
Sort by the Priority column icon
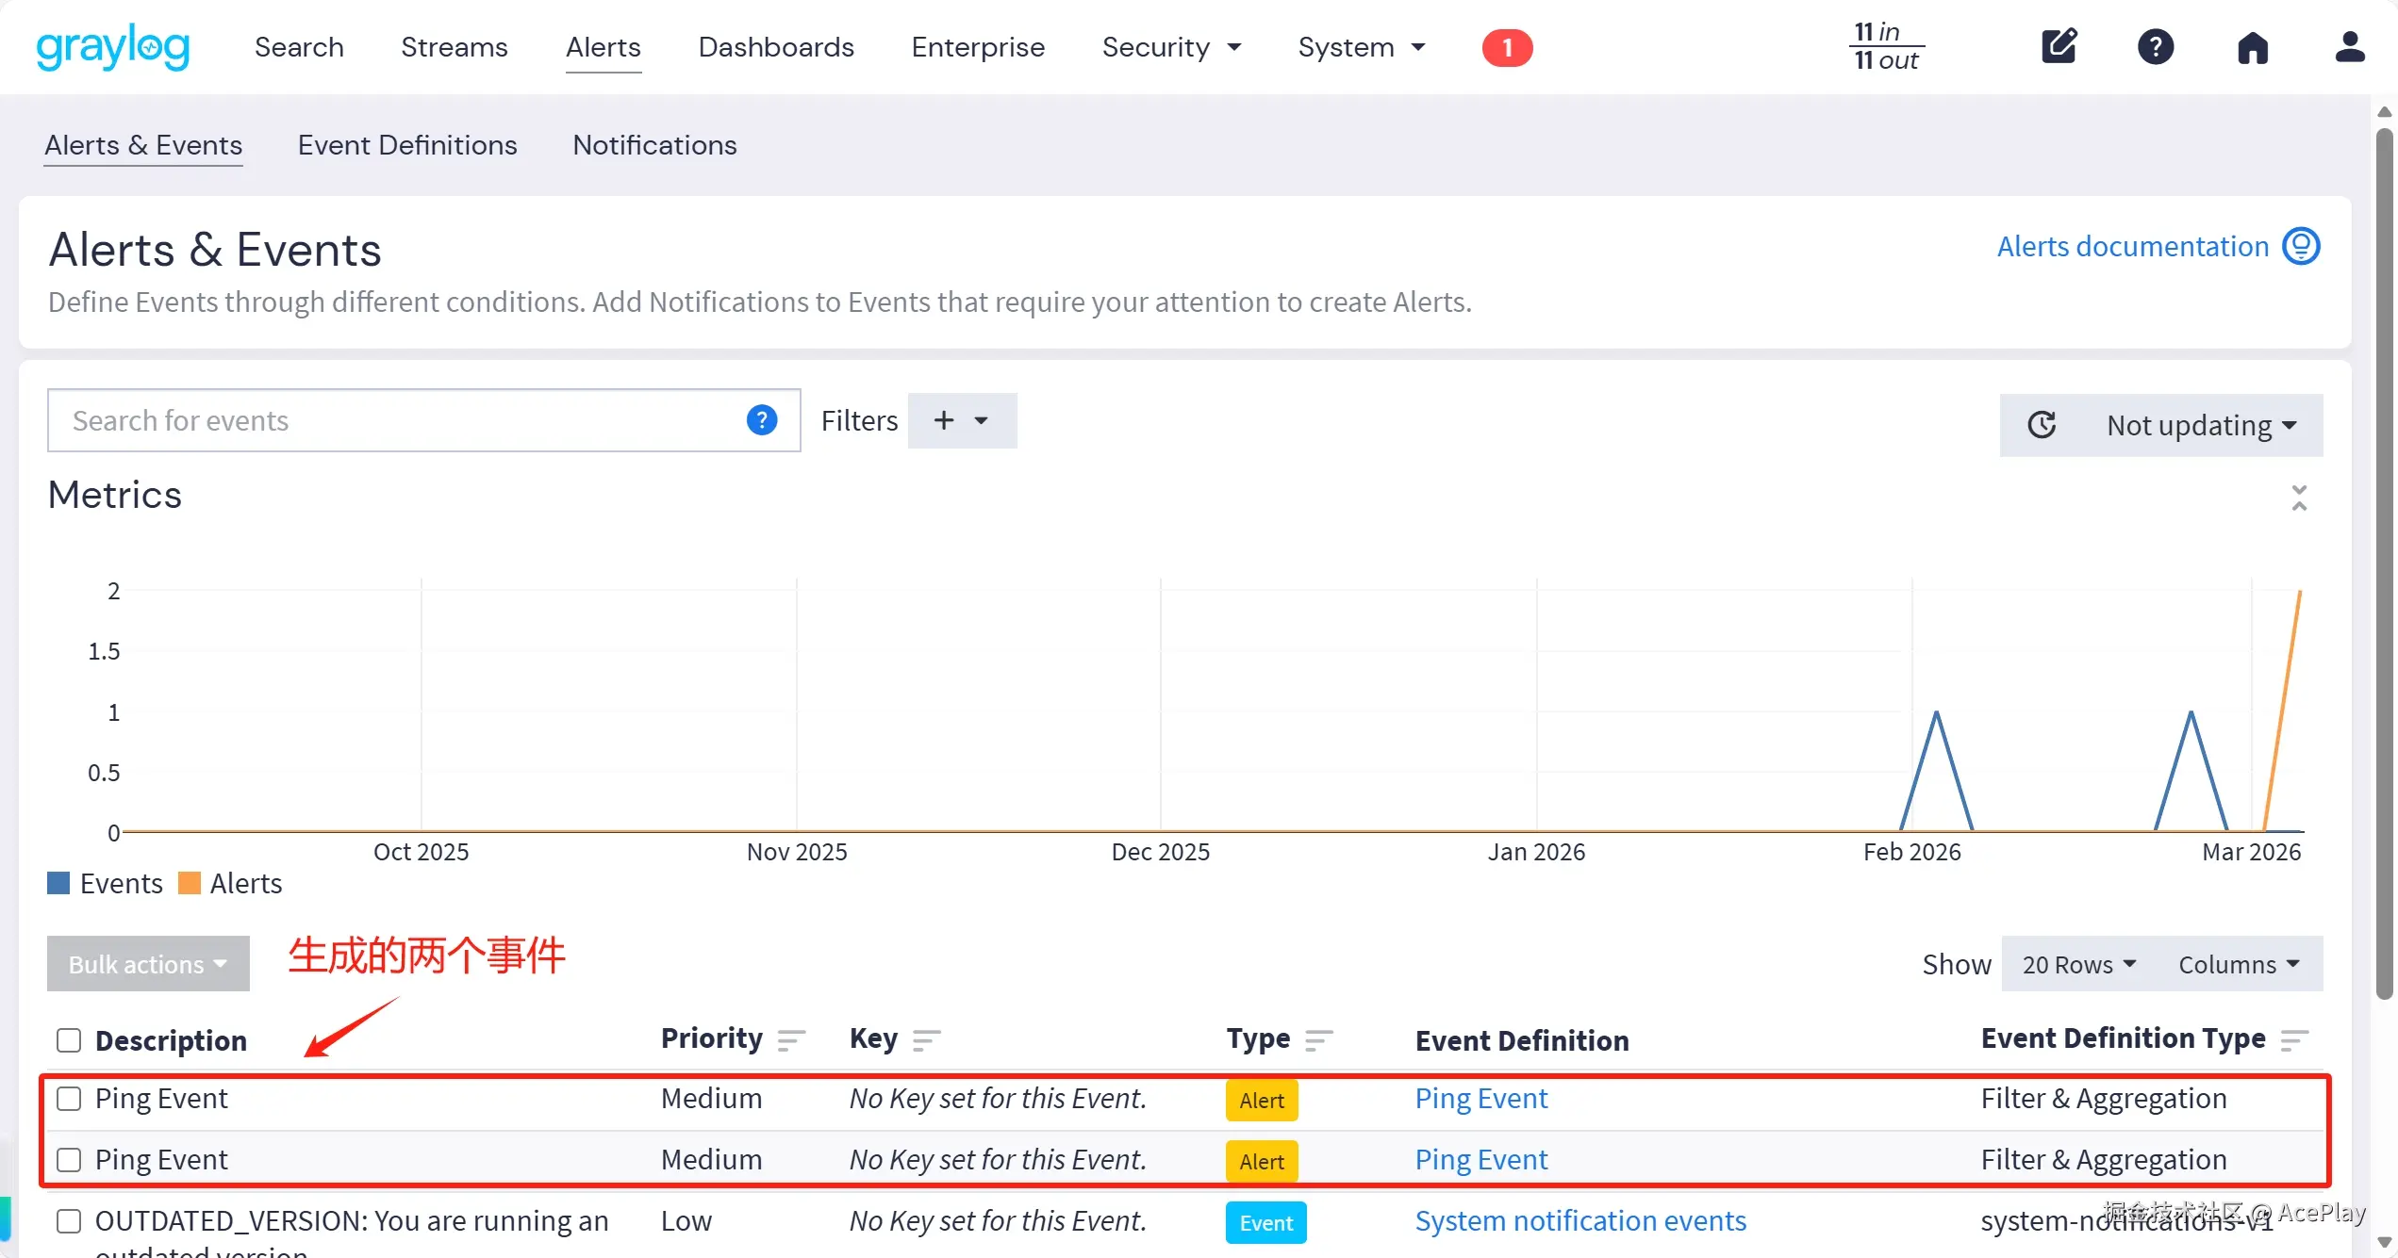click(790, 1040)
